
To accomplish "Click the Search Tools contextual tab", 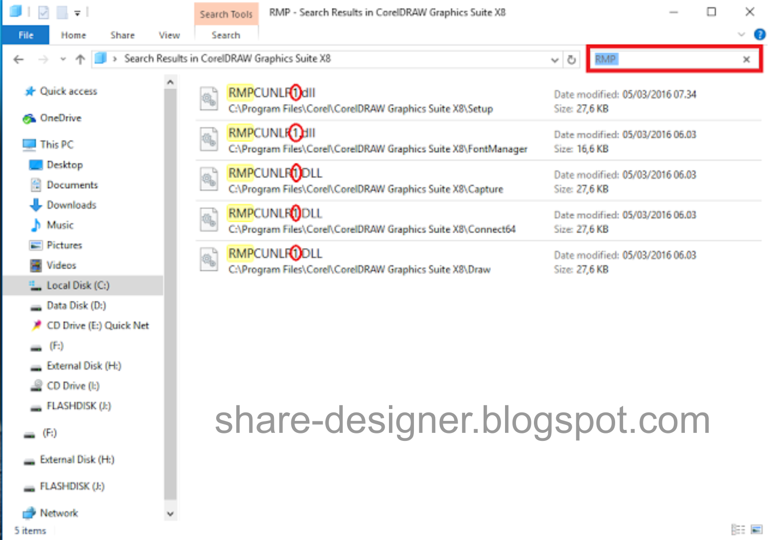I will coord(226,14).
